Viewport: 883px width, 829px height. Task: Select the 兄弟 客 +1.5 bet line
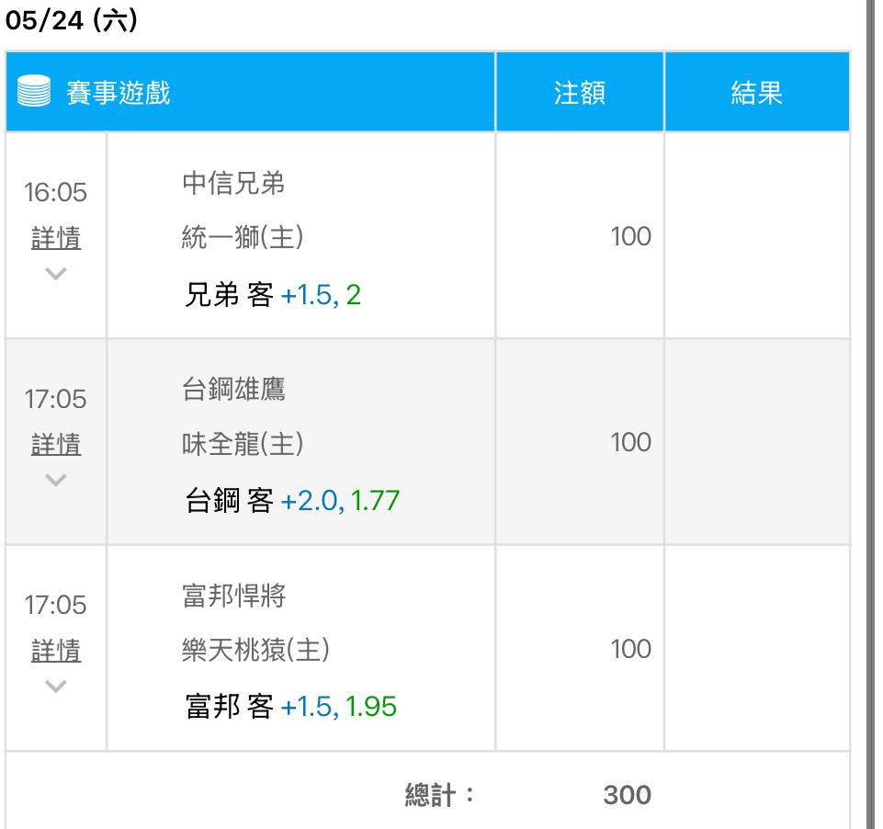273,296
